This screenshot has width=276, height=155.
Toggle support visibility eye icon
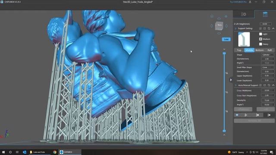point(237,115)
